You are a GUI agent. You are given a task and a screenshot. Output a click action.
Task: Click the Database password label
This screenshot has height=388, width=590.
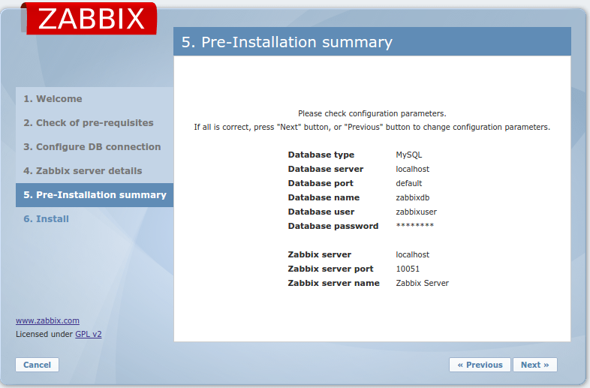333,226
